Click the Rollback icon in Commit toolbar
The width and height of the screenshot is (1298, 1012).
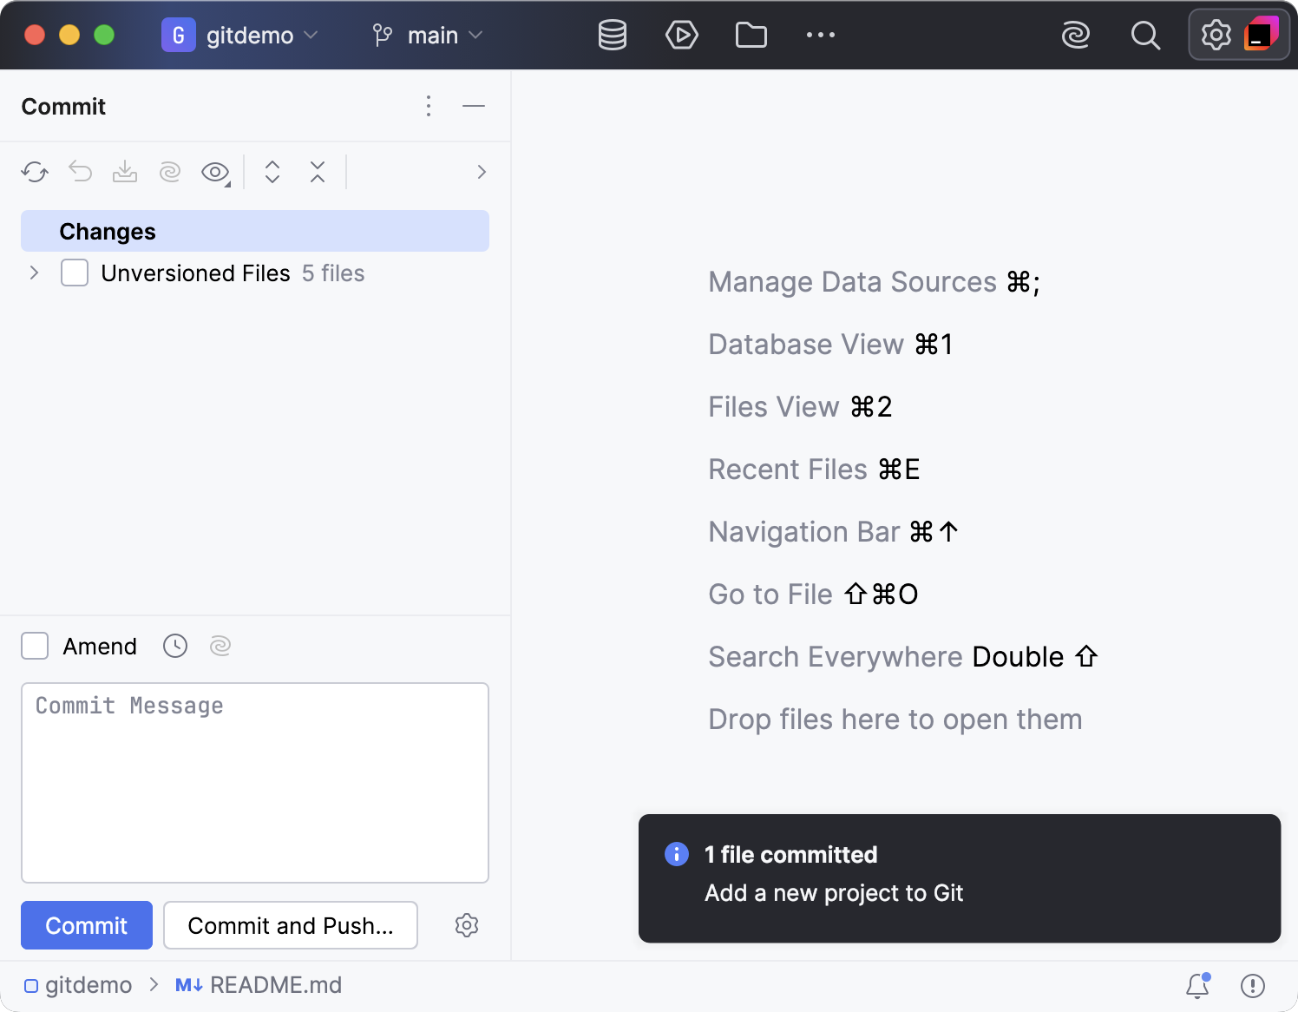[81, 172]
